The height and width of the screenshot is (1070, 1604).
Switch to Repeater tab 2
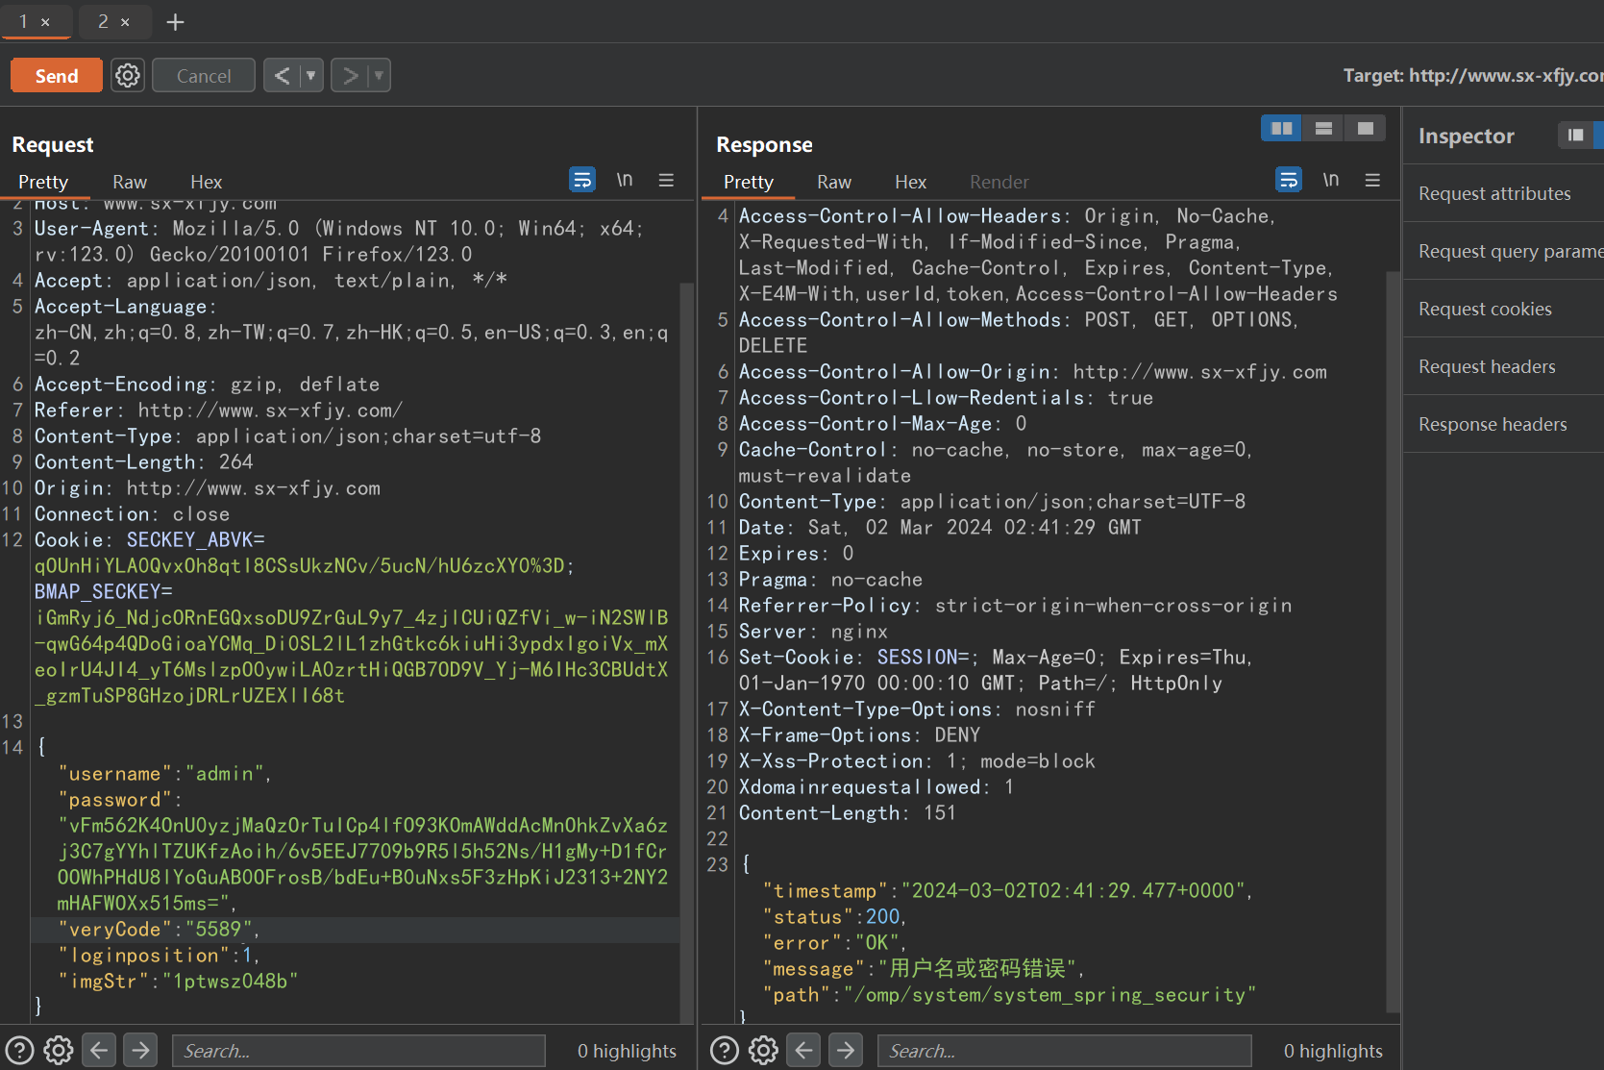point(103,21)
